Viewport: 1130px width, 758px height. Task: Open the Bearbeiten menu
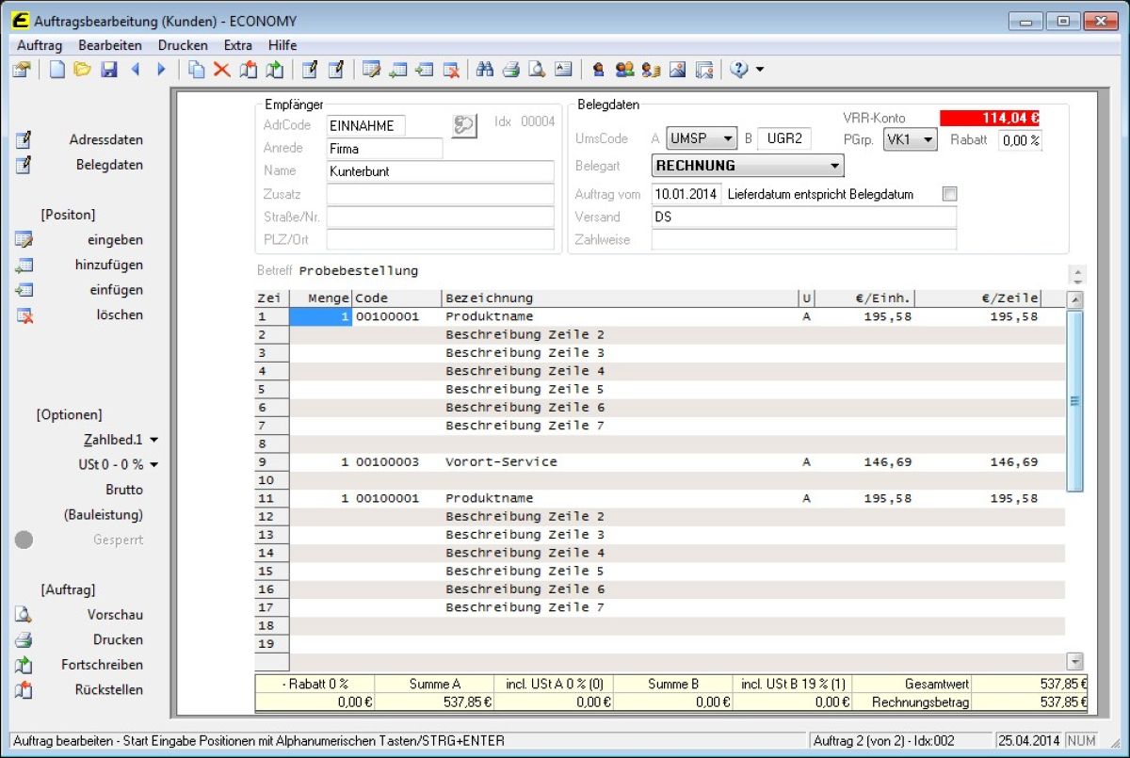(x=110, y=45)
